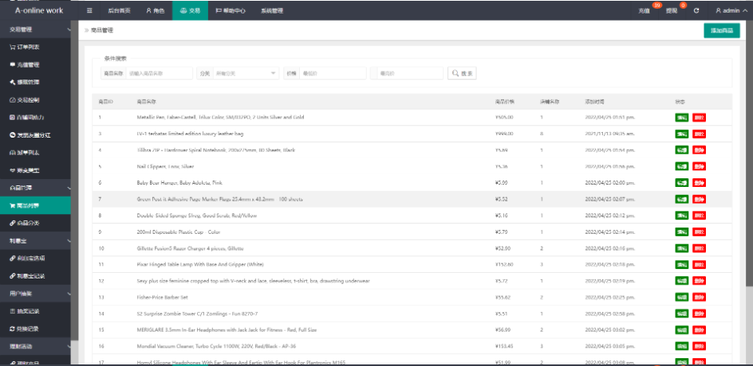
Task: Delete the Green Post-it Page Marker product
Action: (x=700, y=199)
